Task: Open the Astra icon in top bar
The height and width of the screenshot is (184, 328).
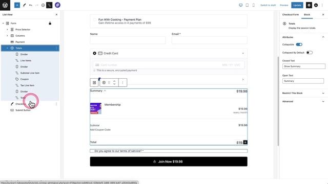Action: point(316,5)
